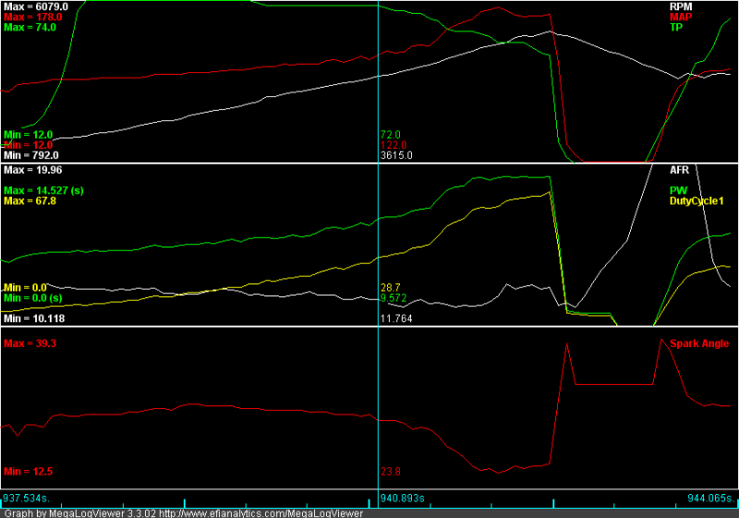This screenshot has width=739, height=518.
Task: Click the Min = 0.0 (s) PW value
Action: pos(33,298)
